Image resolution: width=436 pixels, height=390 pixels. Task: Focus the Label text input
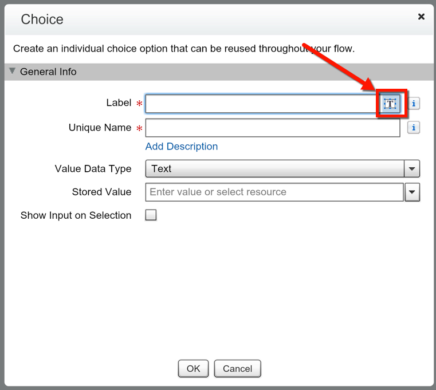pos(261,104)
